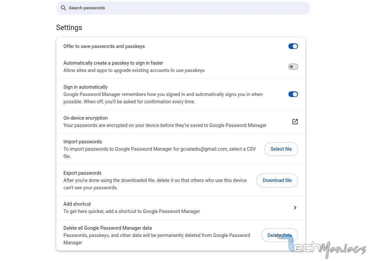
Task: Enable "Automatically create a passkey to sign in faster"
Action: (x=293, y=66)
